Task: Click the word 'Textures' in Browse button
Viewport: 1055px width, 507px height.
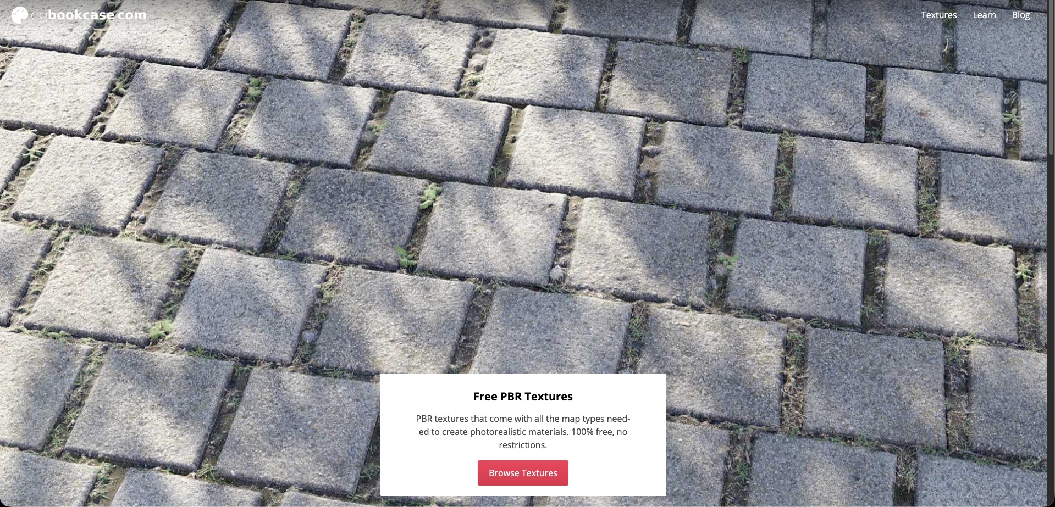Action: click(x=540, y=473)
